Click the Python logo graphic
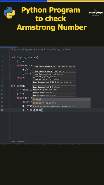Viewport: 104px width, 185px height. tap(9, 13)
